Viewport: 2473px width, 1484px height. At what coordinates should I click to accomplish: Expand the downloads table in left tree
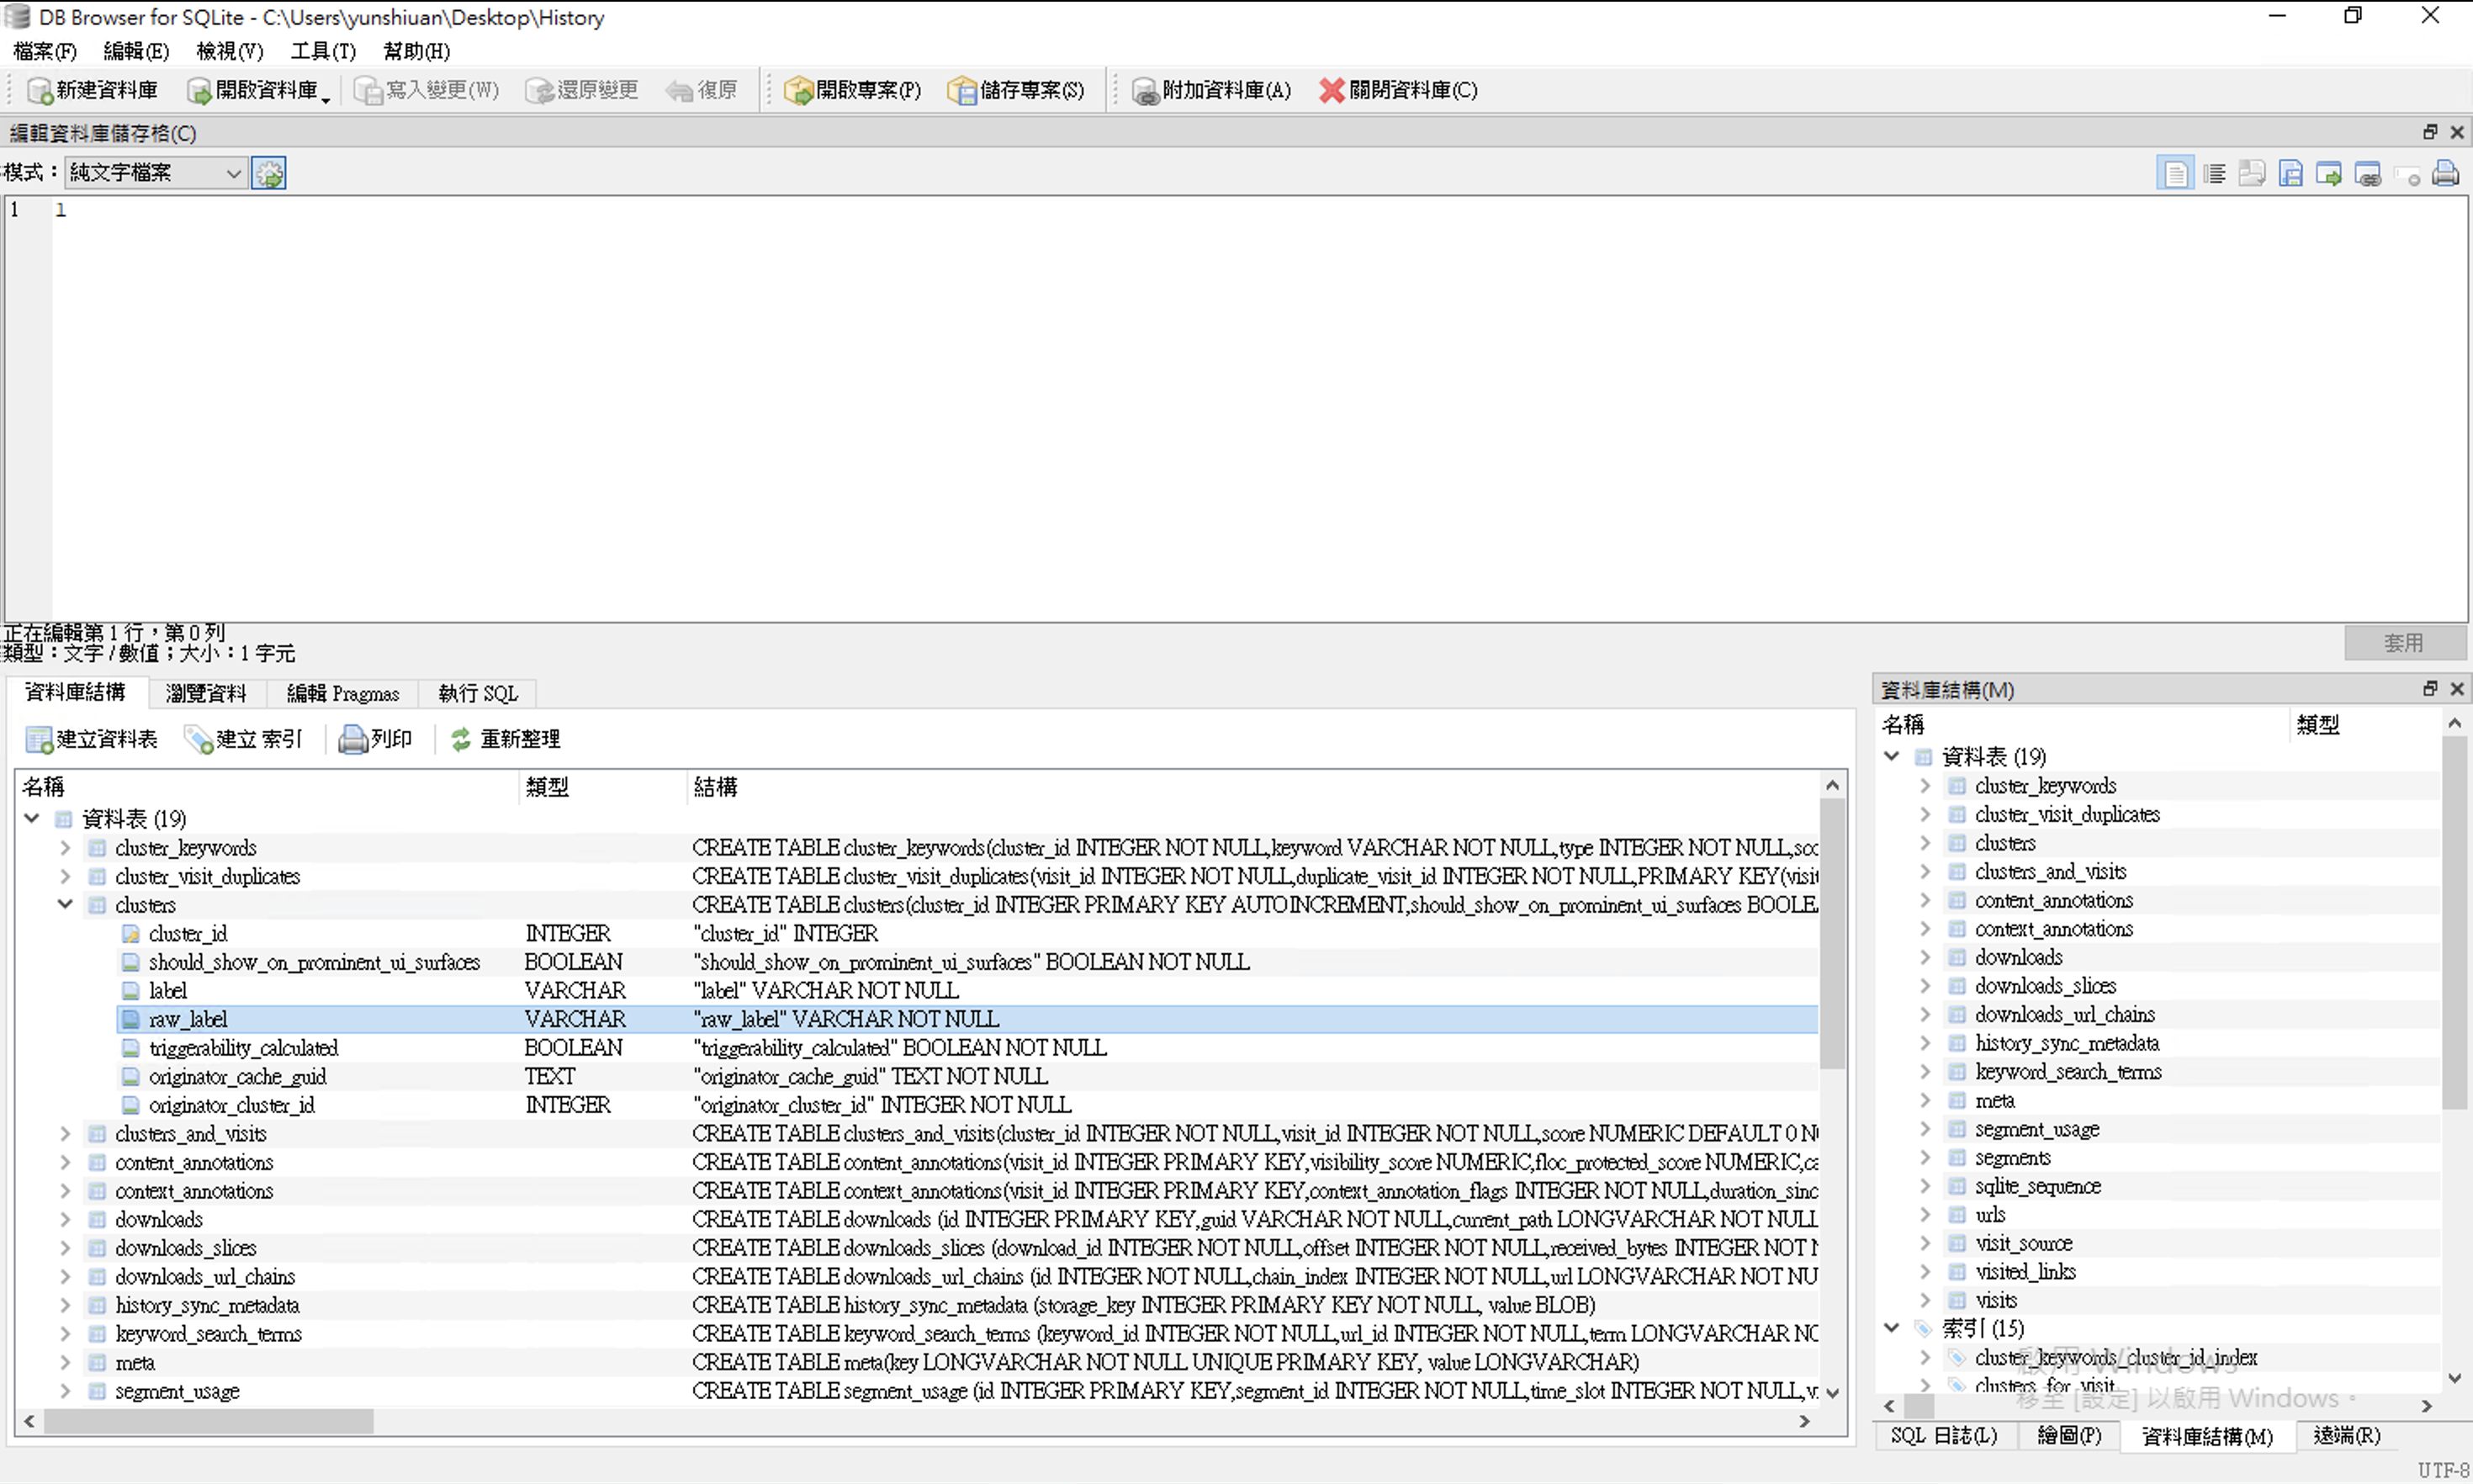pos(65,1219)
